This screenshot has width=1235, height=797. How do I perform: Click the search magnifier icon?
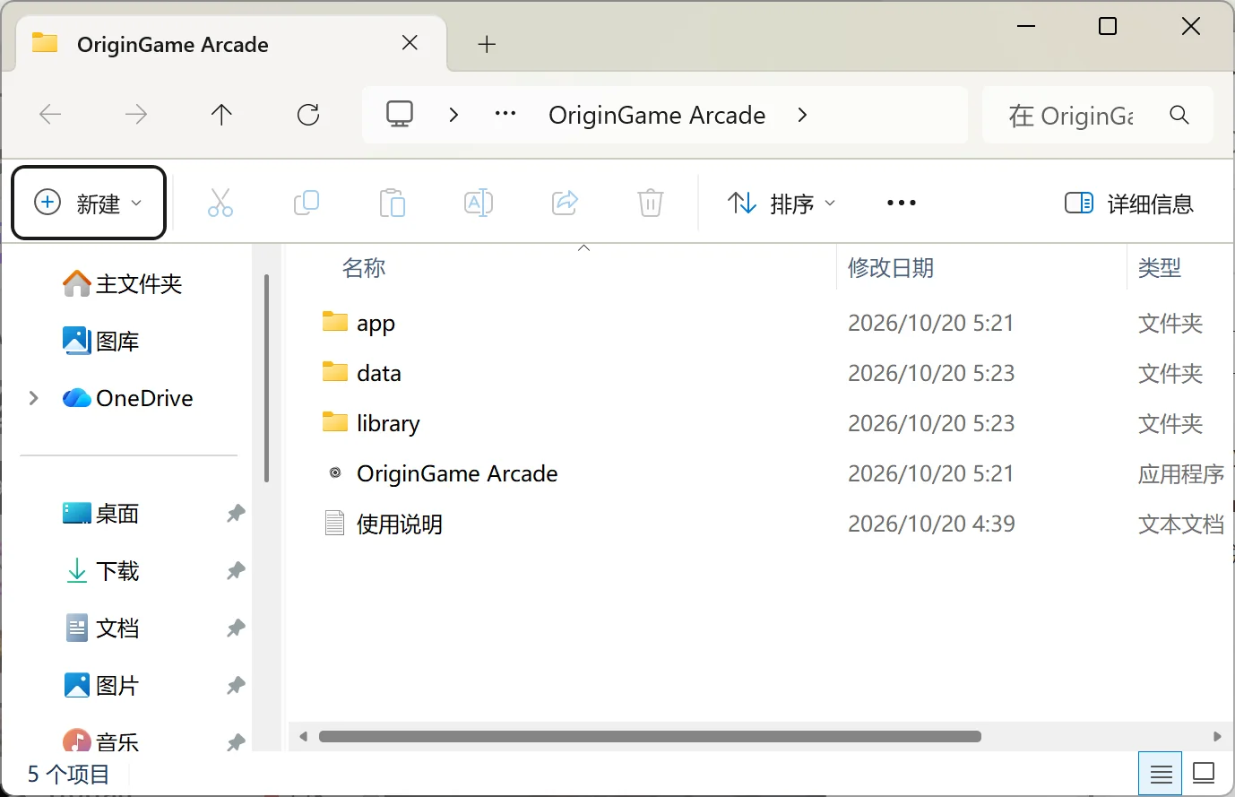[x=1179, y=115]
